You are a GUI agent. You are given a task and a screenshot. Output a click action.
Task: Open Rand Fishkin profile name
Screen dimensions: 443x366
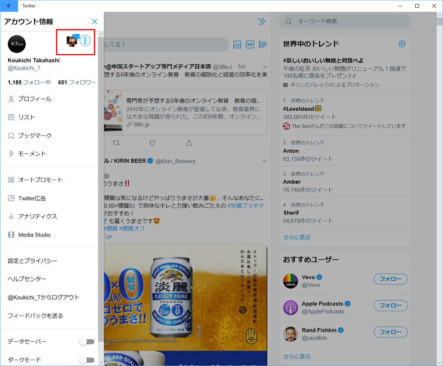point(319,330)
